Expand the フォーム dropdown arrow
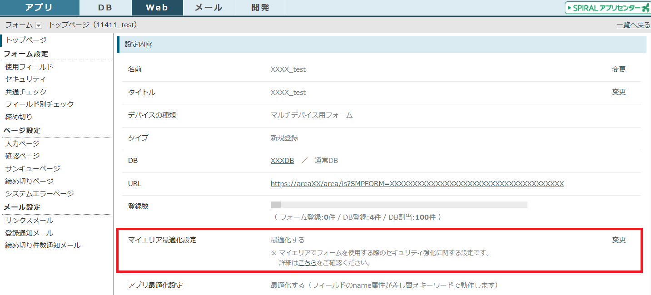The image size is (651, 295). 39,25
